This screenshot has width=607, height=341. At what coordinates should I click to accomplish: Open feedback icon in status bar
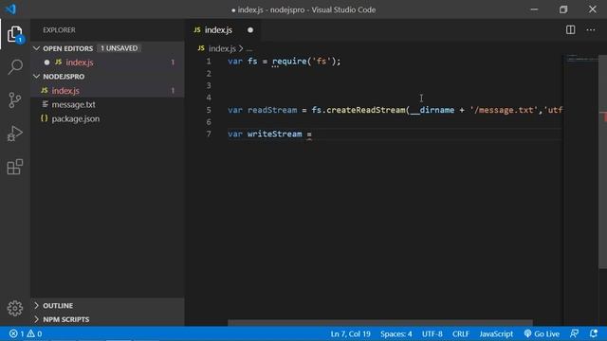point(575,333)
